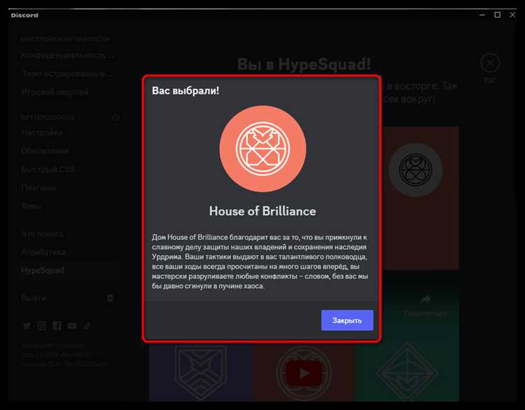The width and height of the screenshot is (525, 410).
Task: Click the BetterDiscord changelog history icon
Action: (115, 117)
